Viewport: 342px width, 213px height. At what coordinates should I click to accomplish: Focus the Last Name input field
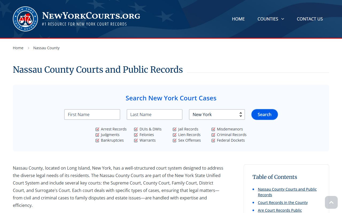[x=154, y=114]
